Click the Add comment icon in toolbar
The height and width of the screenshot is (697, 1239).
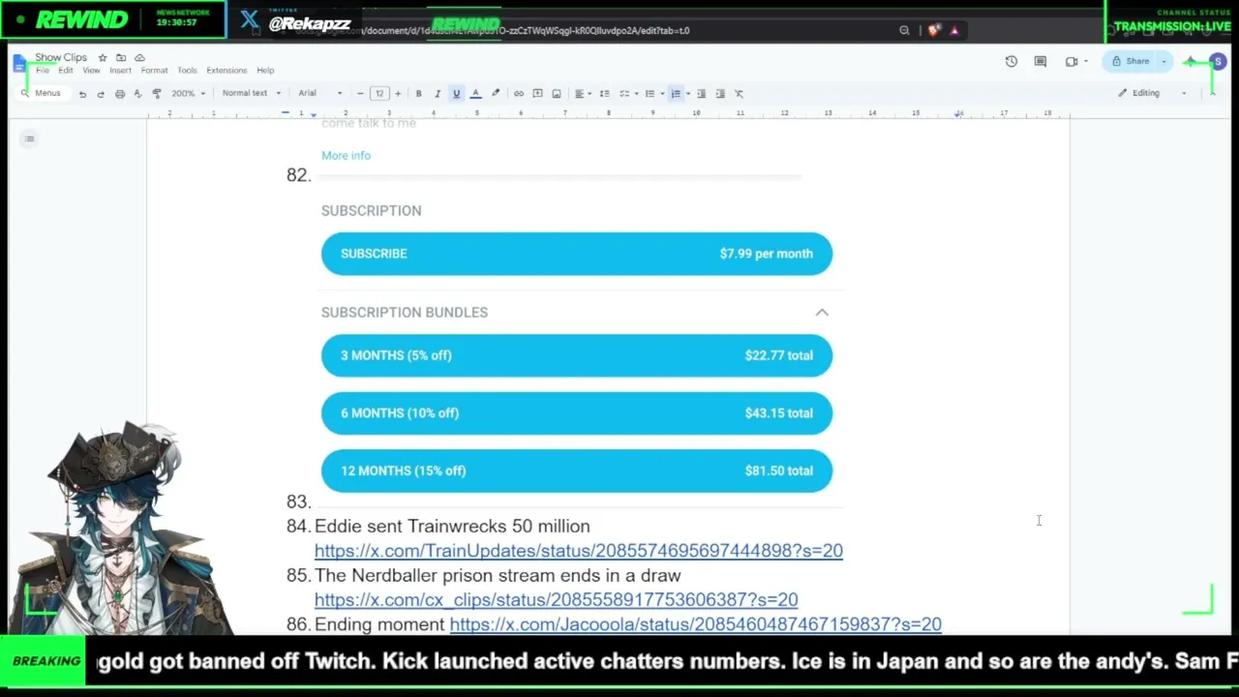537,94
